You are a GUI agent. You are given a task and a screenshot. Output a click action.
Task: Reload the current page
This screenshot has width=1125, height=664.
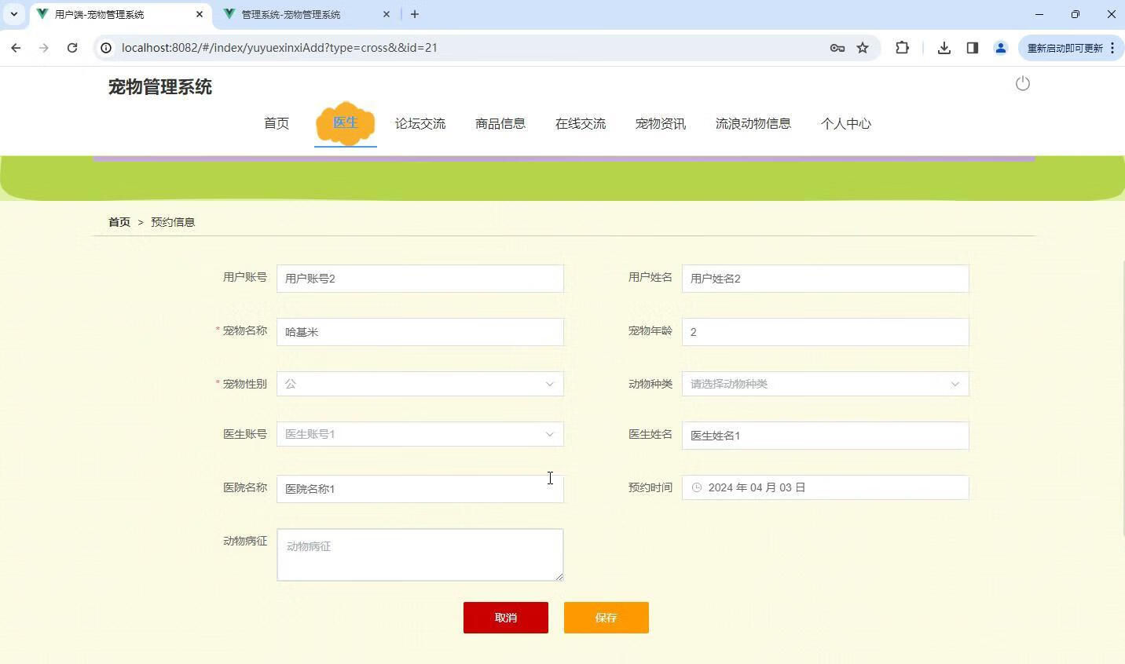(72, 48)
